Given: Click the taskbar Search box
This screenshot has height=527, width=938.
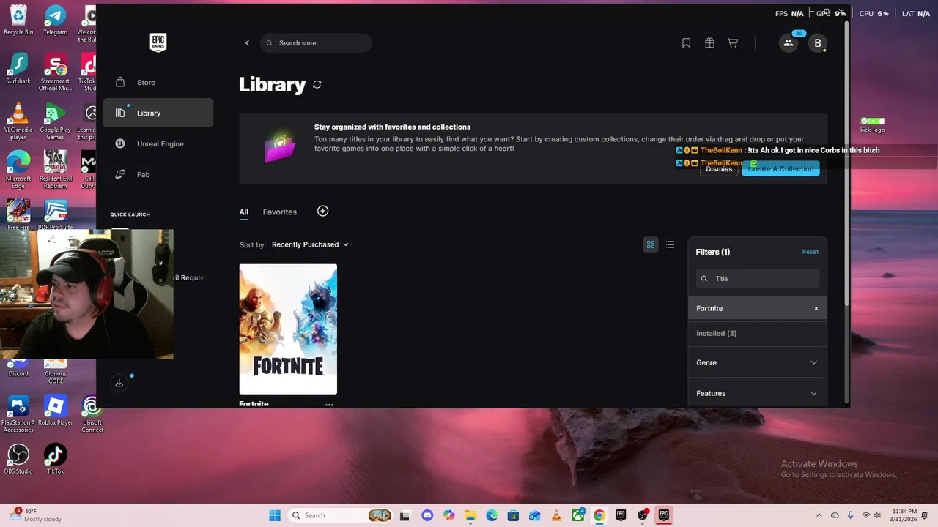Looking at the screenshot, I should 341,515.
